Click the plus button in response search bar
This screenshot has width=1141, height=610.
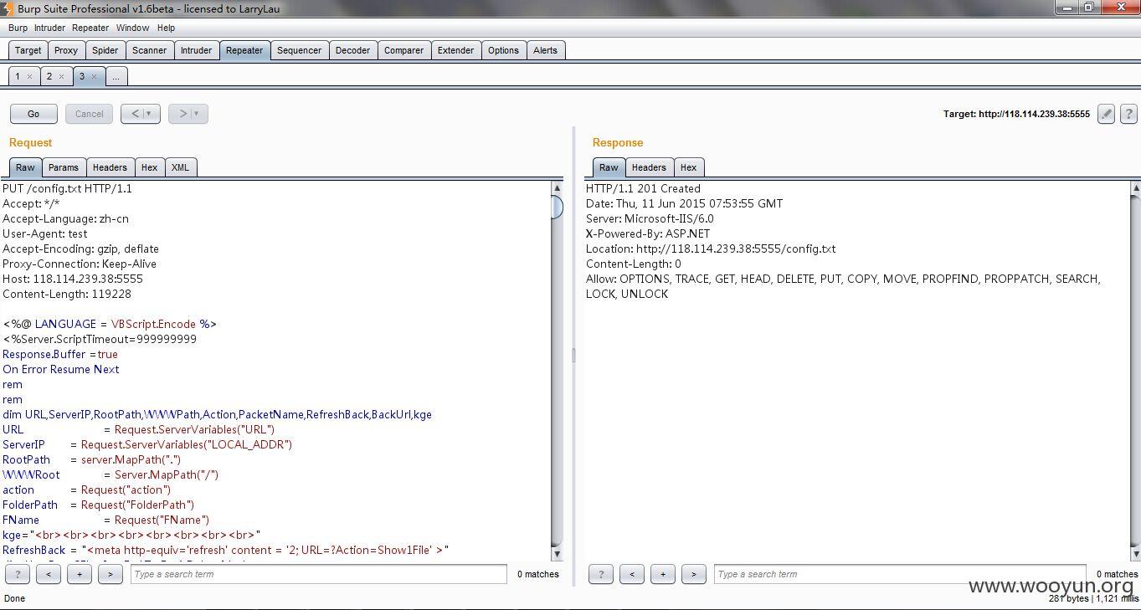(x=663, y=574)
